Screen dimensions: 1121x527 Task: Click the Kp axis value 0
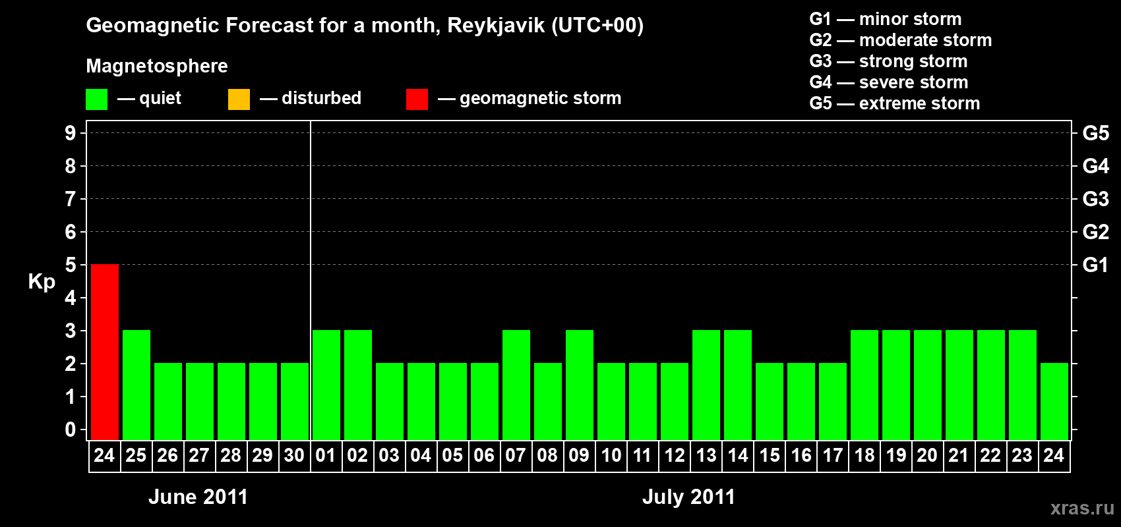click(71, 430)
